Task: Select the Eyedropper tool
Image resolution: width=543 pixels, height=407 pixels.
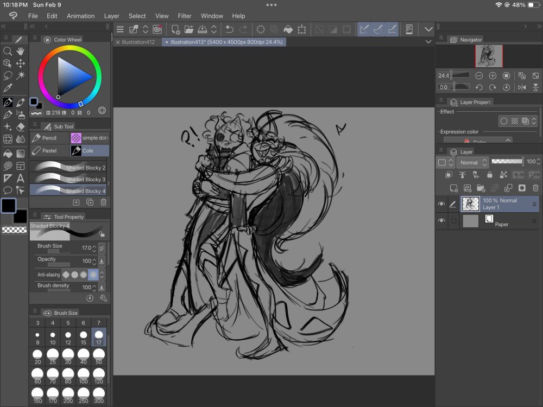Action: click(x=8, y=88)
